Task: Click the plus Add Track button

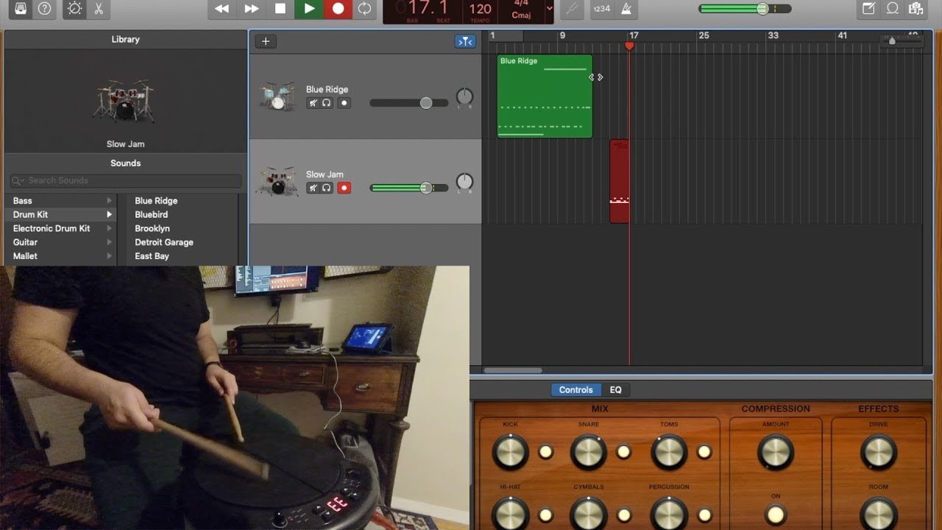Action: click(266, 41)
